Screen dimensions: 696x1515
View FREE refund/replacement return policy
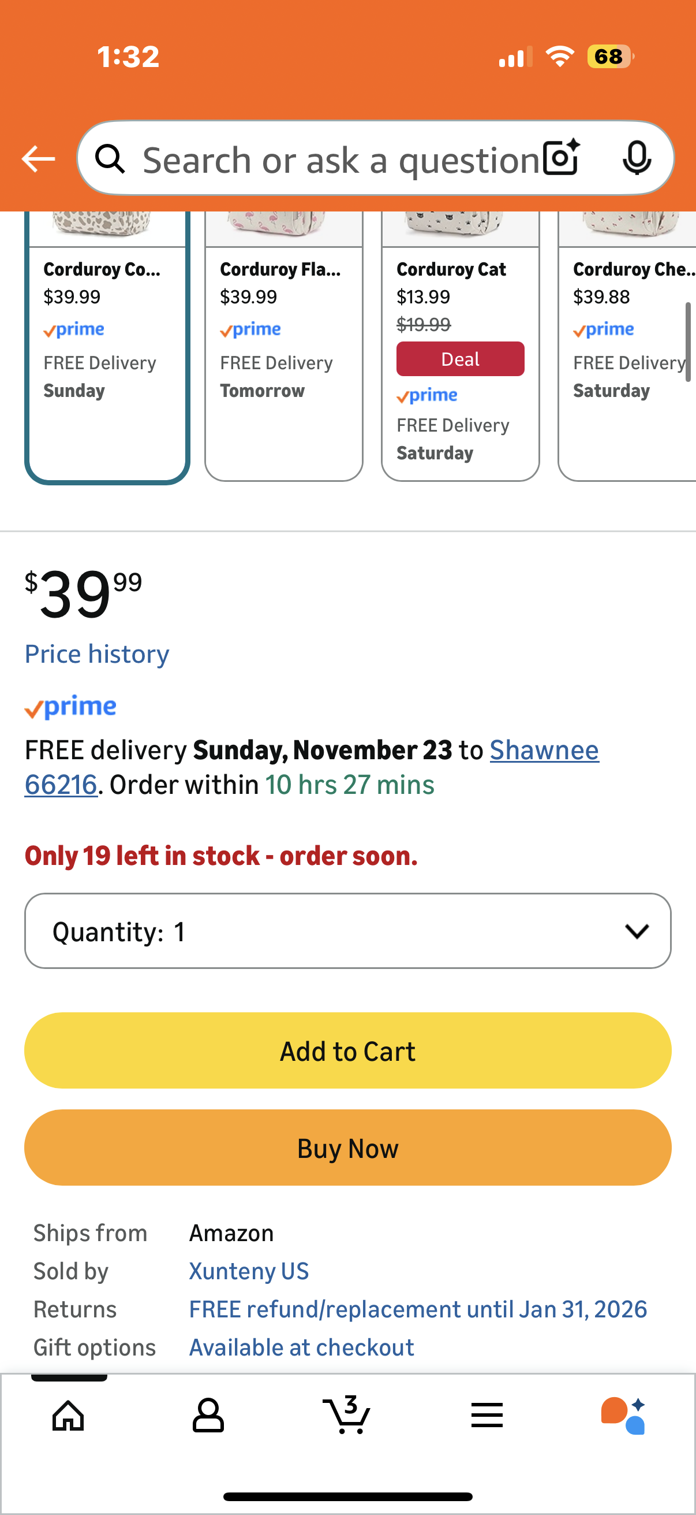tap(418, 1309)
